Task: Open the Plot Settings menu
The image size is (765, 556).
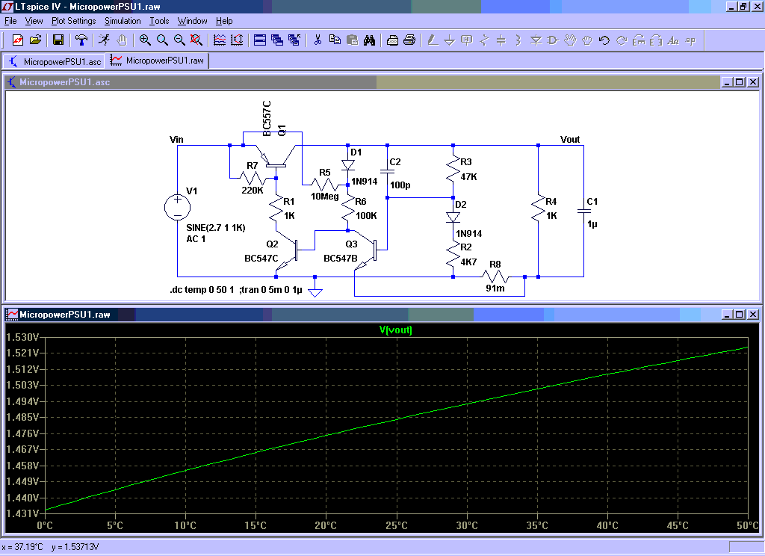Action: 73,21
